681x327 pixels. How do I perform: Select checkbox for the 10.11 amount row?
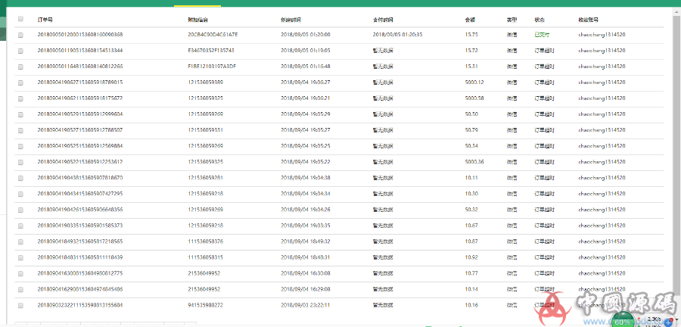pos(20,178)
